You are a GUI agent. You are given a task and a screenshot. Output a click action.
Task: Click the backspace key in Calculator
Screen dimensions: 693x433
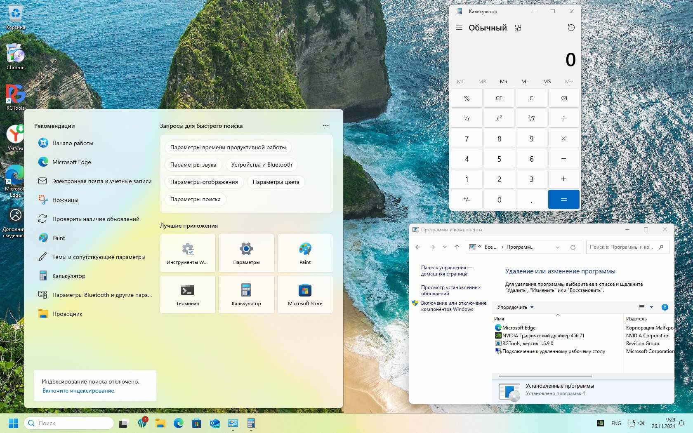pos(563,98)
